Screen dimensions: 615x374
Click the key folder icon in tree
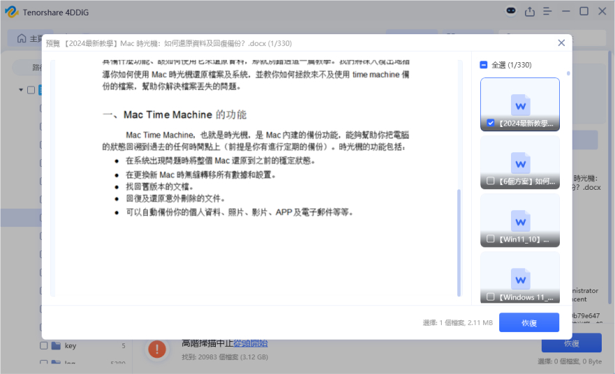56,346
